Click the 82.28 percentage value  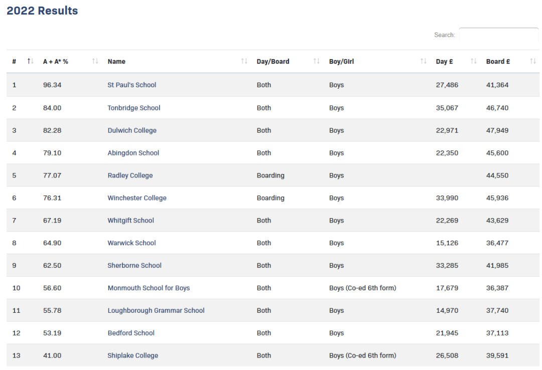52,130
